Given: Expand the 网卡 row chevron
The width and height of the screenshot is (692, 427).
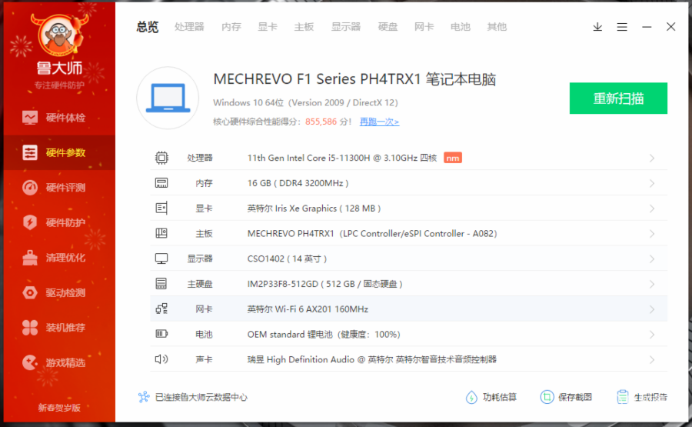Looking at the screenshot, I should (x=652, y=309).
